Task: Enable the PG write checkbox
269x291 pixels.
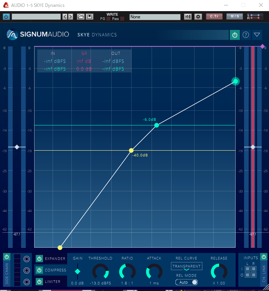Action: click(x=109, y=18)
